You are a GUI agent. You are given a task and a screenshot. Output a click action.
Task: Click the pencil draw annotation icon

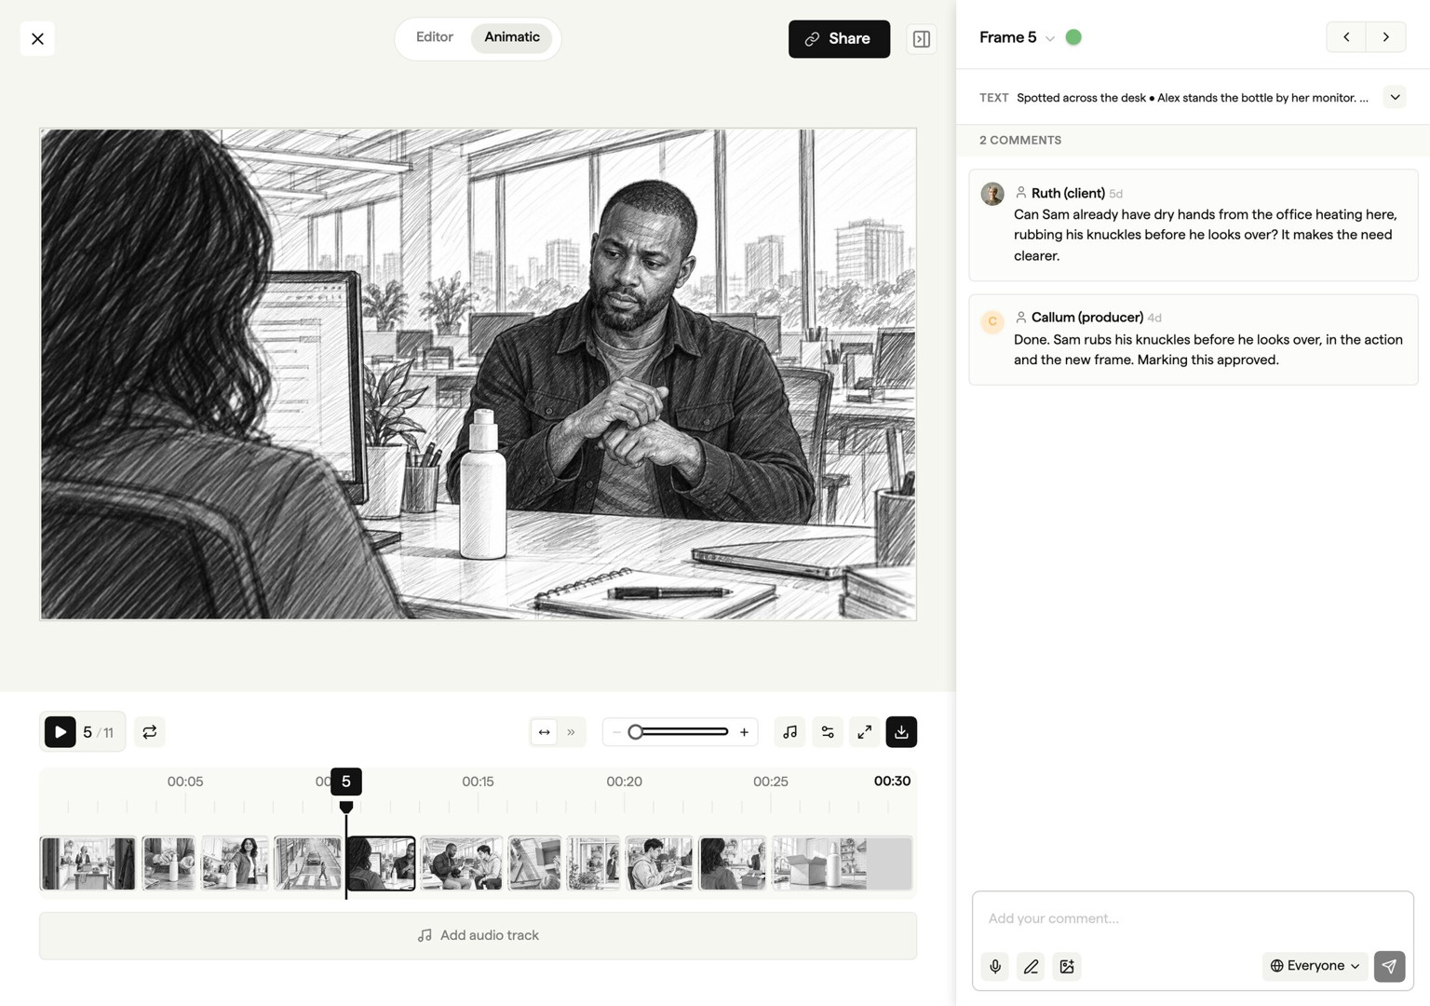tap(1031, 967)
